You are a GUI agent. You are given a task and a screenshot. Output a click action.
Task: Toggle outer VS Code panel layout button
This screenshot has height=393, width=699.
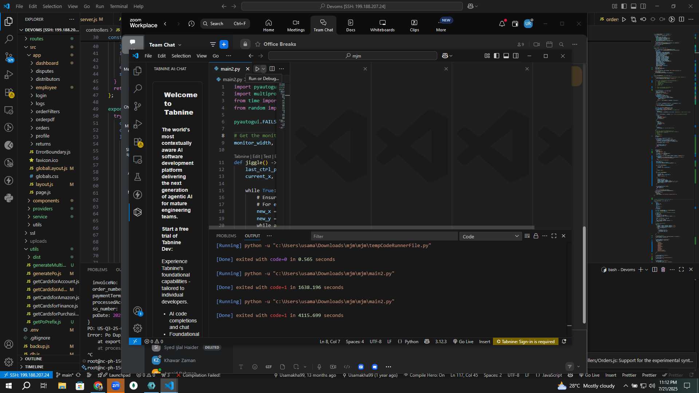pos(633,6)
